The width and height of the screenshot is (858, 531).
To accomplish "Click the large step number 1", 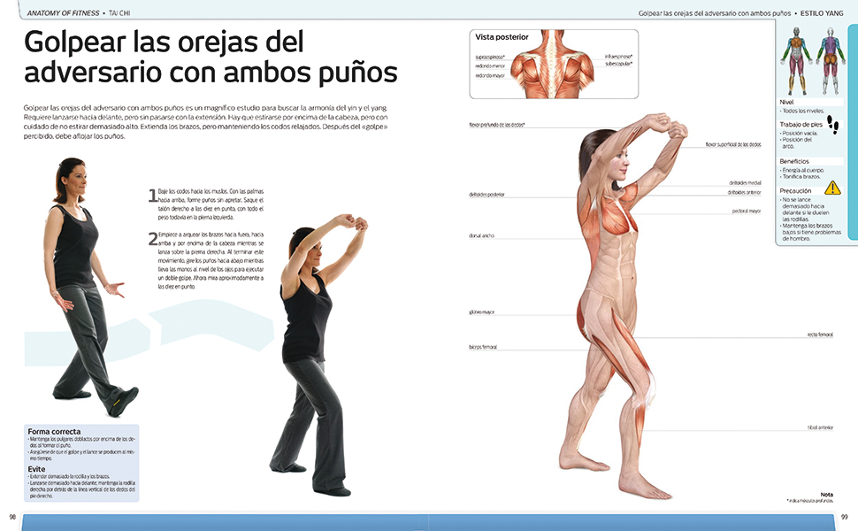I will (151, 196).
